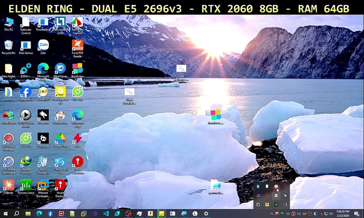Open the Internet Download Manager desktop shortcut
Viewport: 364px width, 218px height.
pos(26,165)
